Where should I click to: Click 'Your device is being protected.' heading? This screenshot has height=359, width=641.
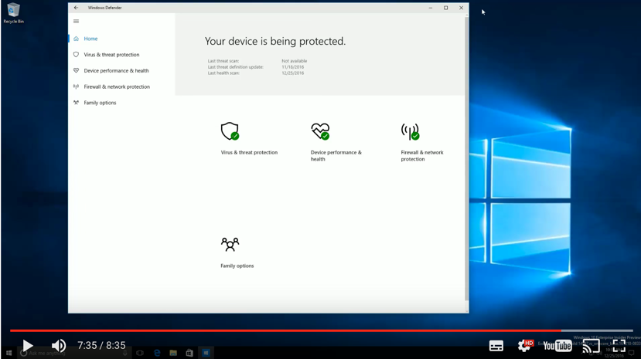(x=275, y=41)
